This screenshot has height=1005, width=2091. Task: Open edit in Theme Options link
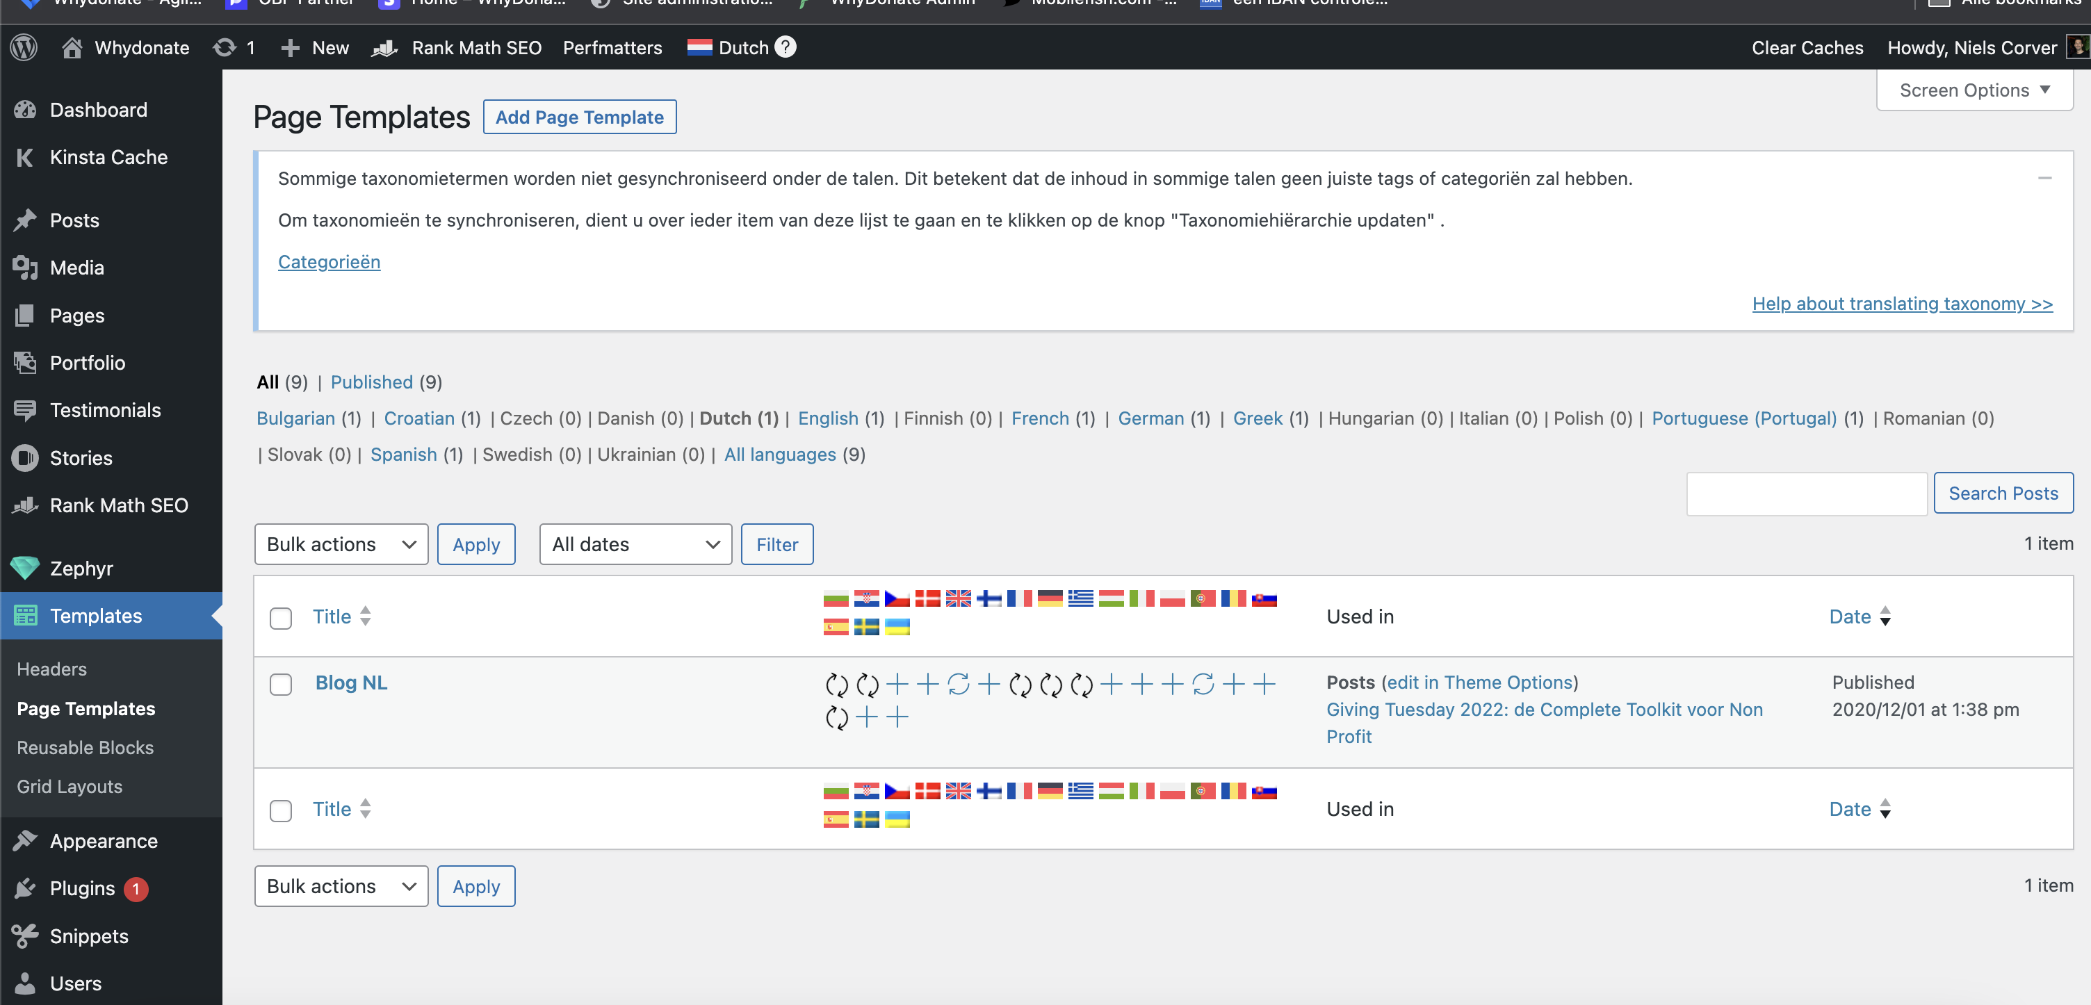[x=1479, y=682]
